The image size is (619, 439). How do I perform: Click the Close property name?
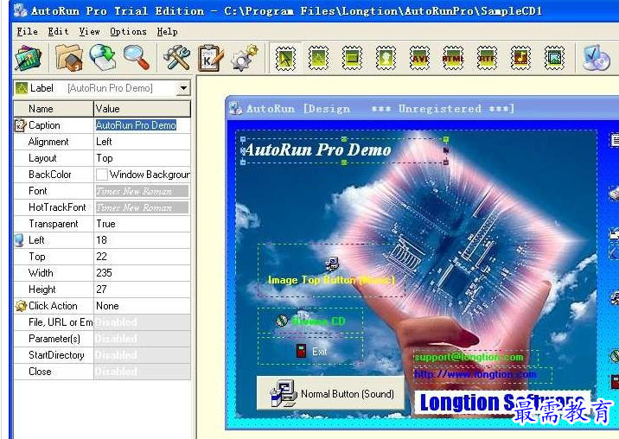[40, 372]
